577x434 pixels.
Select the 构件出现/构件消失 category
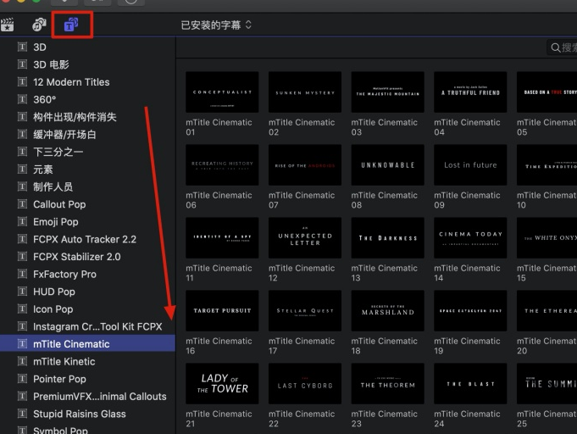tap(87, 117)
